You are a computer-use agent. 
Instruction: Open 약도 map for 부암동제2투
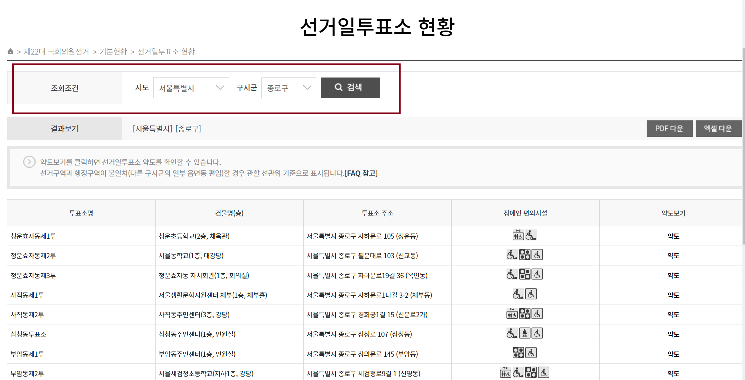pos(673,373)
